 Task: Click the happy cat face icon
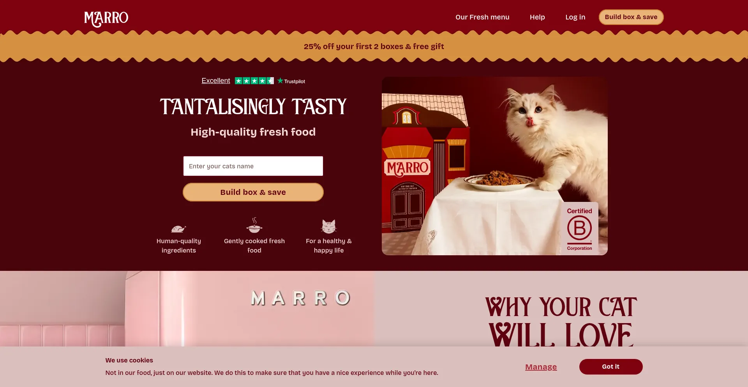tap(329, 226)
